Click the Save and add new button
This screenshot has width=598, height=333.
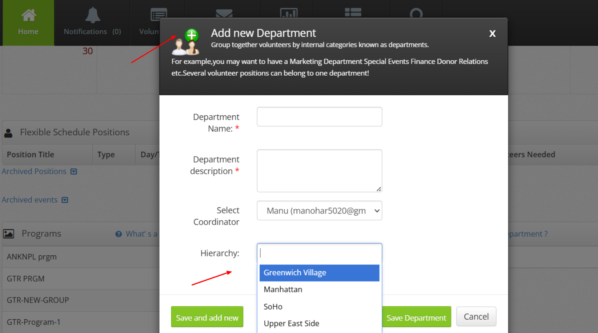(x=207, y=318)
